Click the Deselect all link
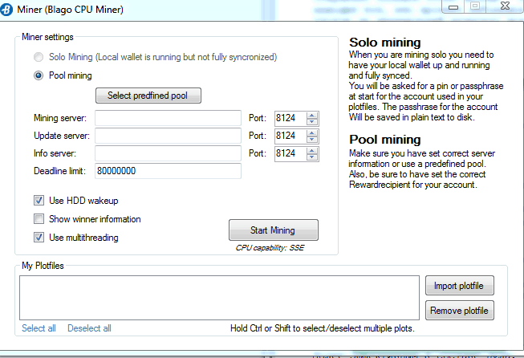 [x=89, y=328]
